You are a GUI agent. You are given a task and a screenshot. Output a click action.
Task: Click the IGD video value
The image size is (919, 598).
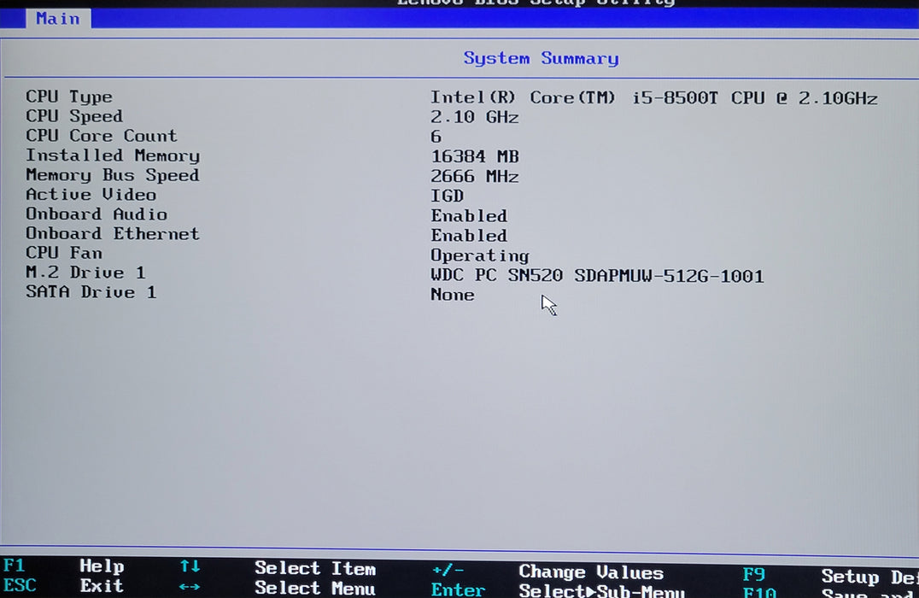coord(448,196)
